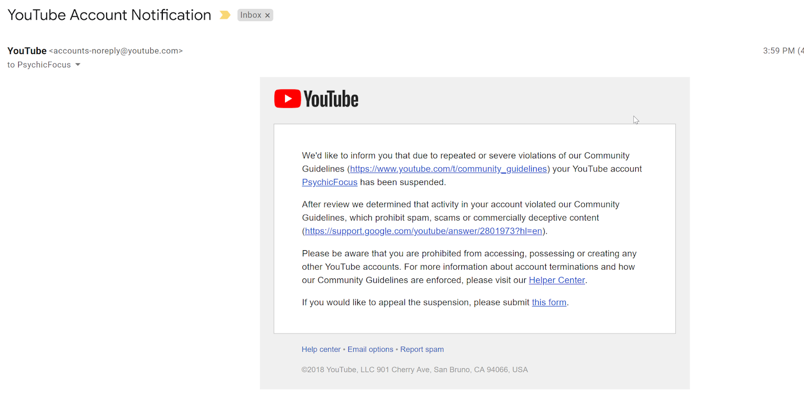Open the support.google.com answer link
This screenshot has width=804, height=415.
[424, 231]
